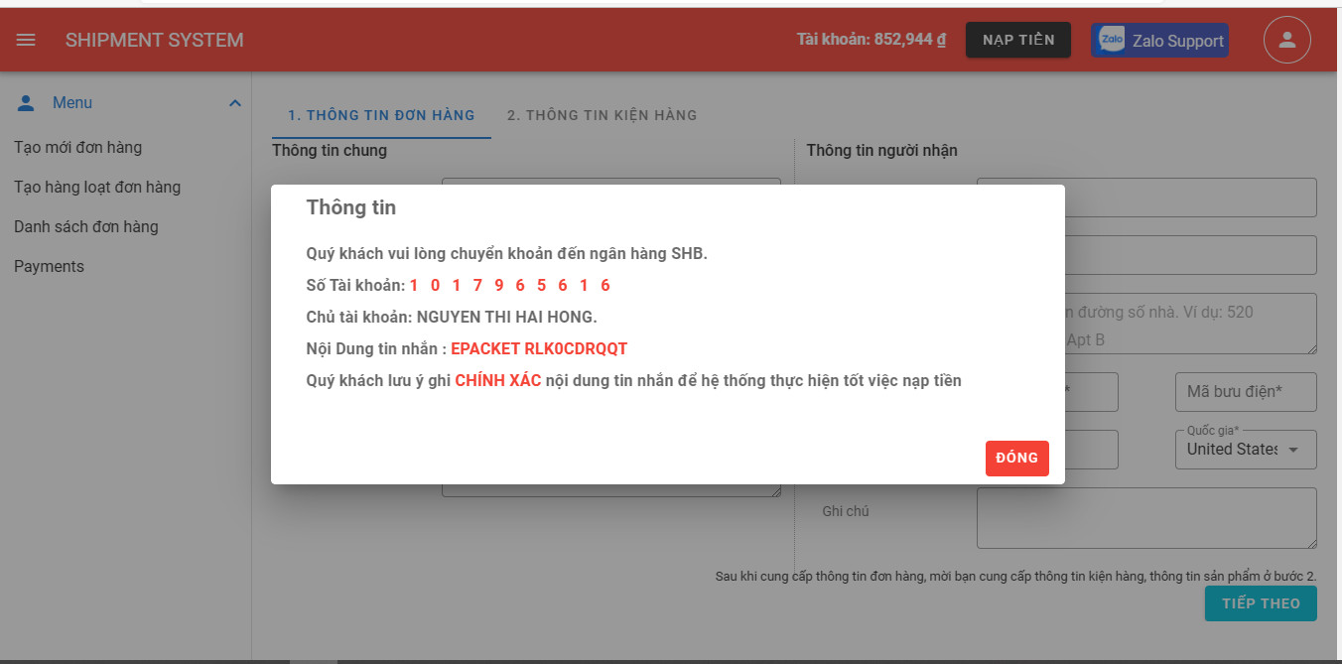Navigate to Payments in sidebar
Image resolution: width=1342 pixels, height=664 pixels.
(49, 267)
